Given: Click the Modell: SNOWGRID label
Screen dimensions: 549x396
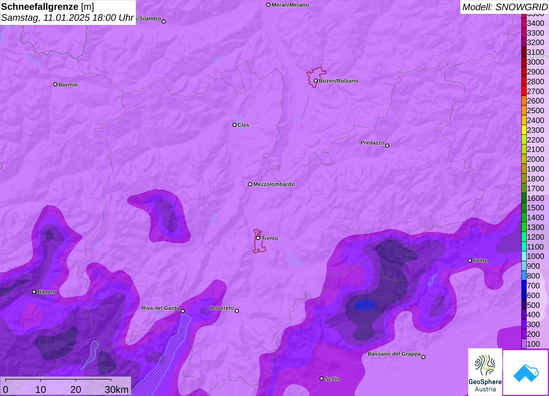Looking at the screenshot, I should (x=505, y=7).
